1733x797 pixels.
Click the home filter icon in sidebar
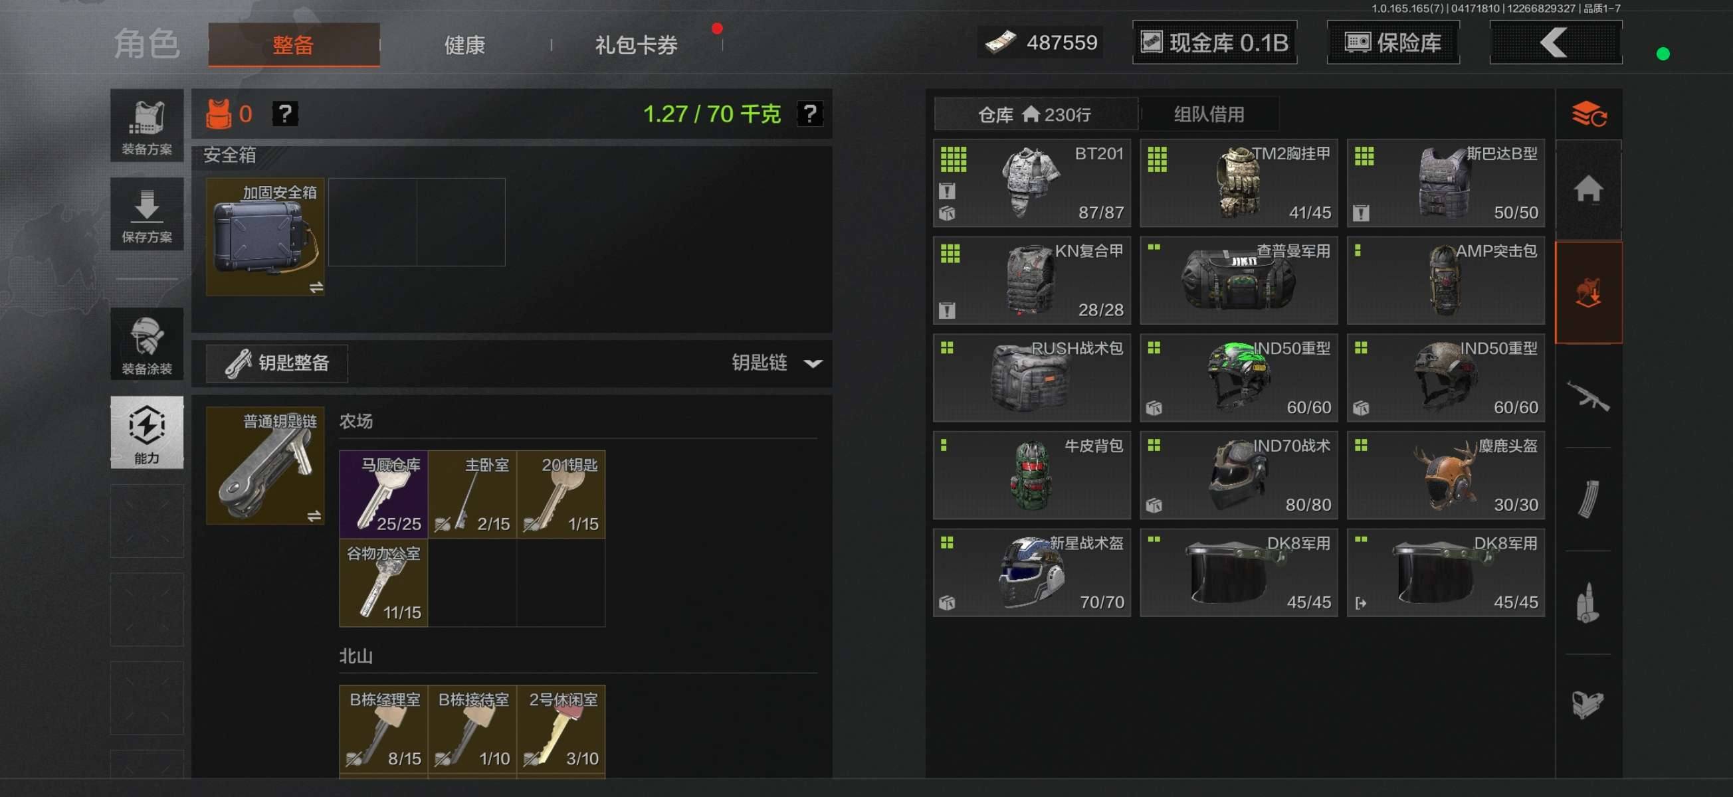pos(1588,189)
